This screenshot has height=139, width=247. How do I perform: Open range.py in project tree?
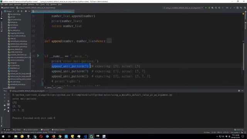click(x=13, y=63)
